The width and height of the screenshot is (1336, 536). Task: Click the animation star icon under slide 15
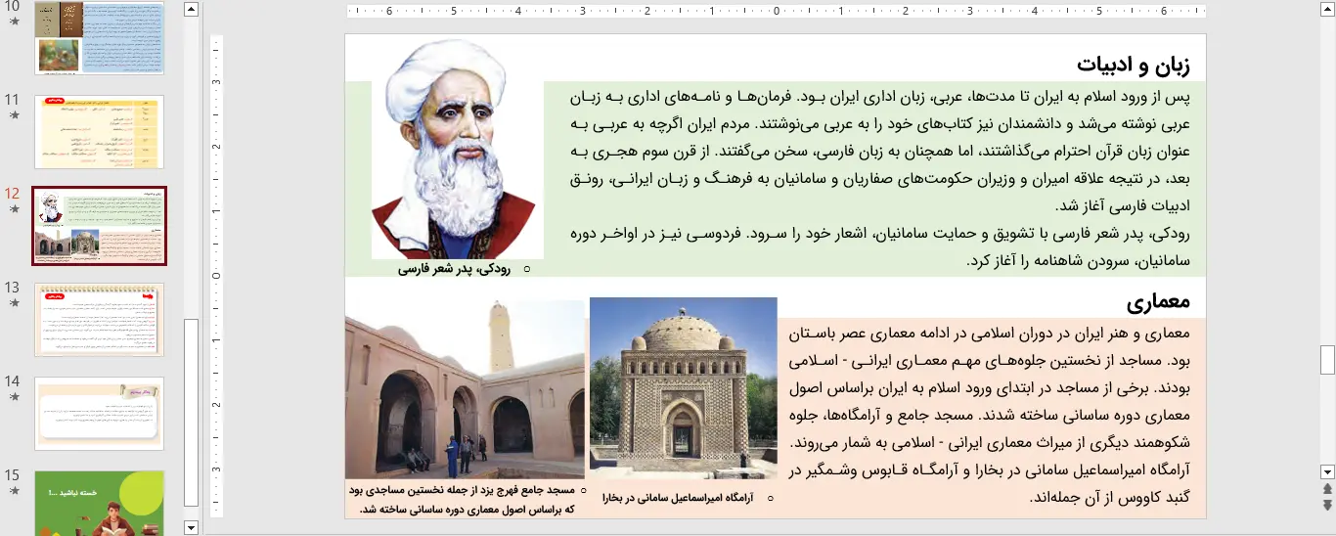click(14, 490)
